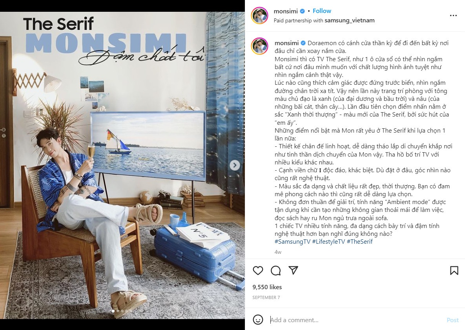Open monsimi's profile picture in header
465x330 pixels.
(x=259, y=15)
